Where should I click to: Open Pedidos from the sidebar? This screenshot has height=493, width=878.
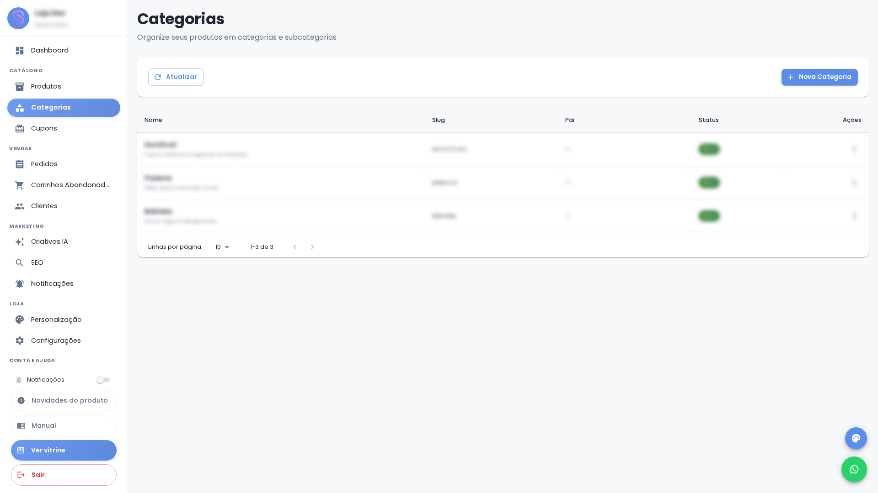tap(64, 164)
